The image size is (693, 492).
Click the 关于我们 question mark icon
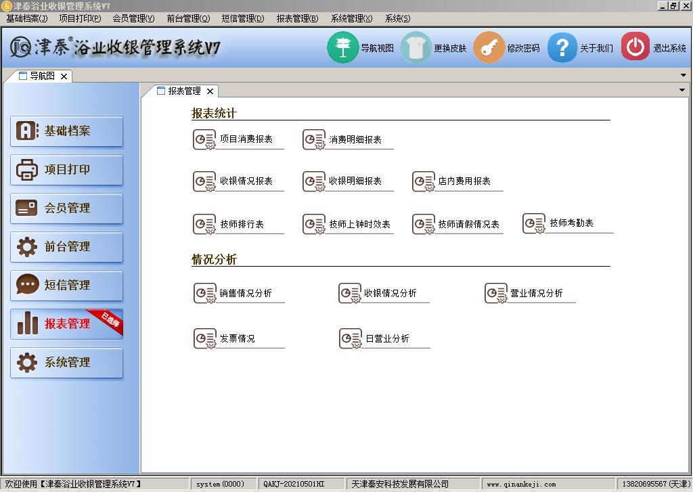pos(562,48)
